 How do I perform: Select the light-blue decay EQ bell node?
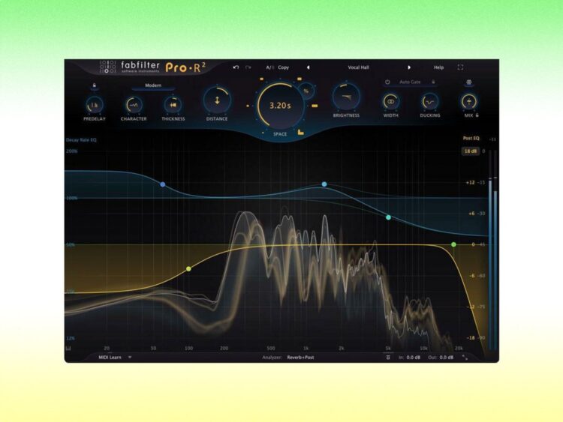[324, 184]
